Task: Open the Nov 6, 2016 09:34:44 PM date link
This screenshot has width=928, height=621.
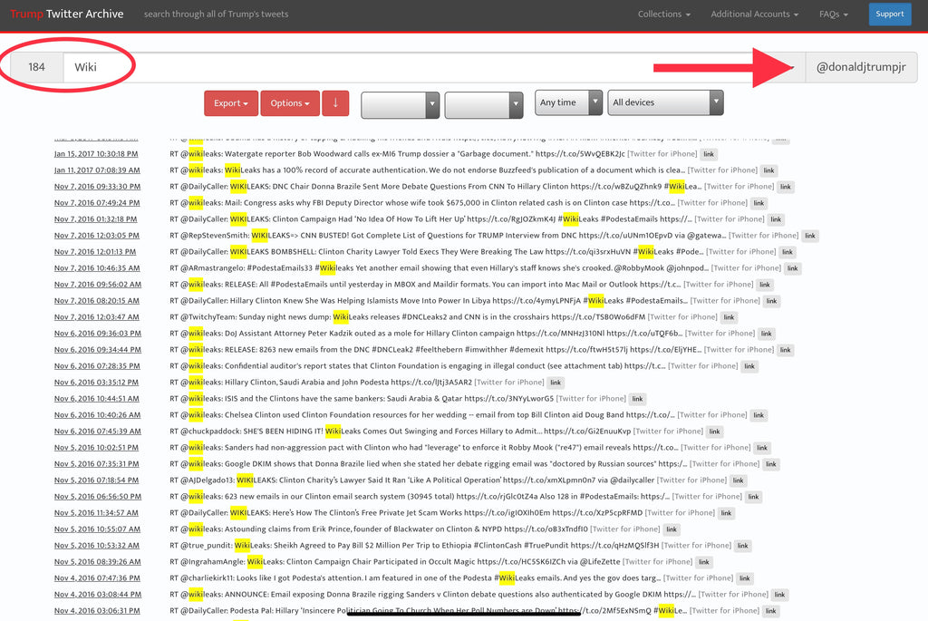Action: click(x=98, y=350)
